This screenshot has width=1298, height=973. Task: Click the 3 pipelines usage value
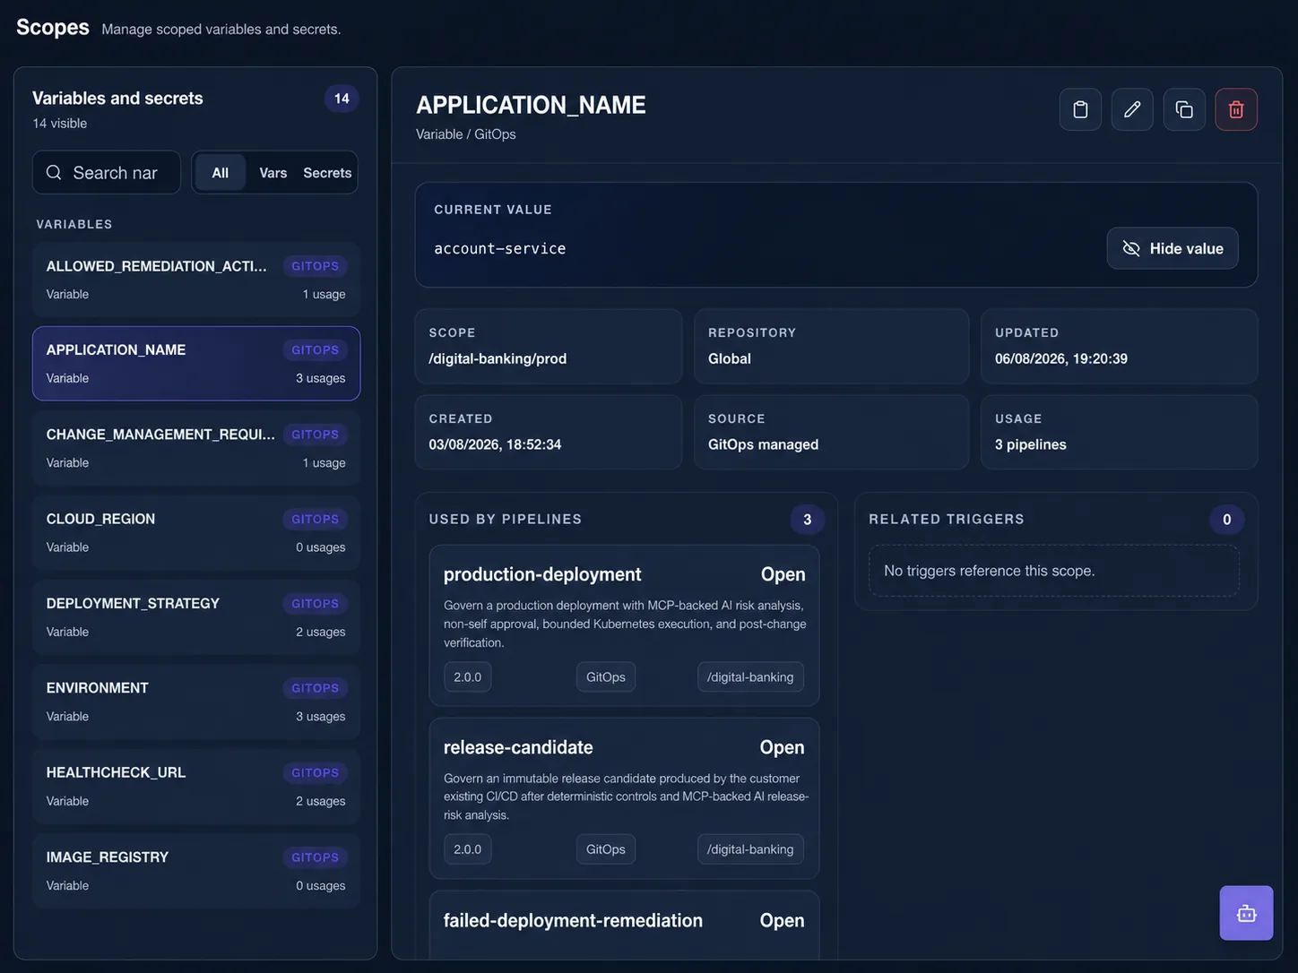tap(1031, 444)
